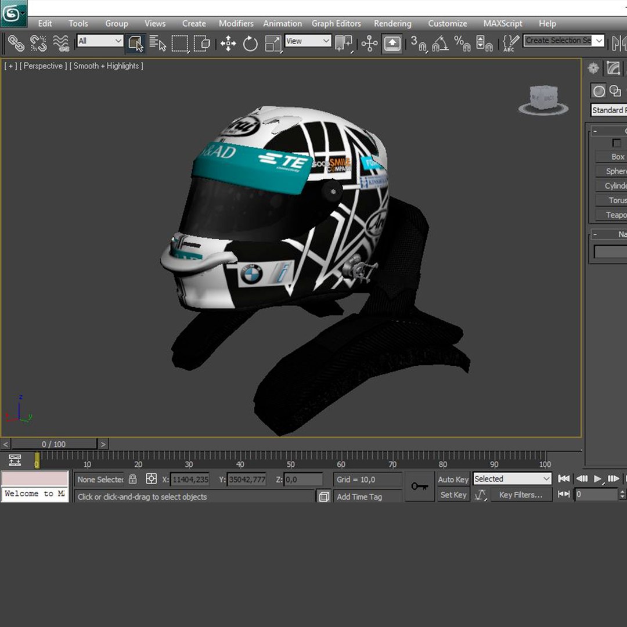Expand the View reference coordinate dropdown
Screen dimensions: 627x627
308,41
